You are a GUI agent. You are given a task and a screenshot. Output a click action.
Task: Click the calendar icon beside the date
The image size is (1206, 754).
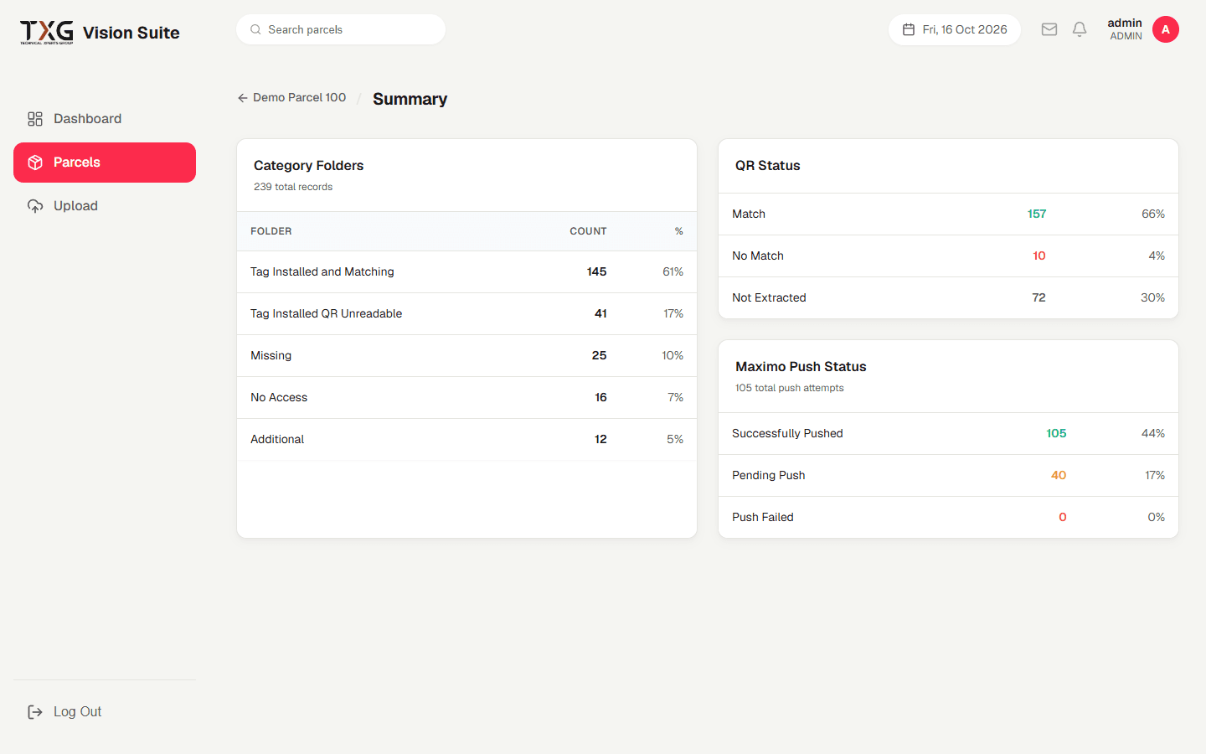tap(909, 29)
